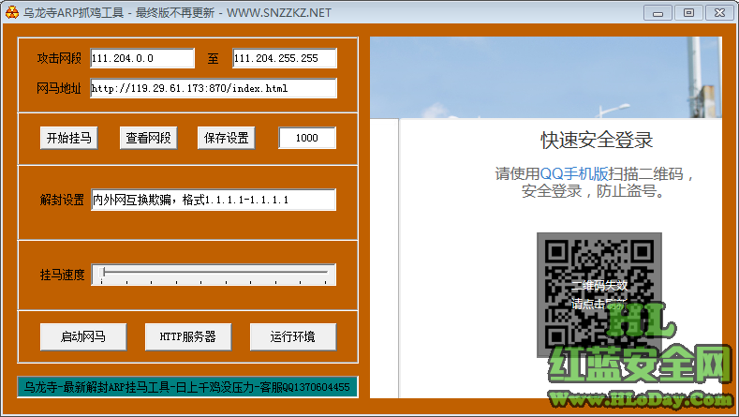This screenshot has height=417, width=739.
Task: Click the 解封设置 label
Action: click(x=62, y=200)
